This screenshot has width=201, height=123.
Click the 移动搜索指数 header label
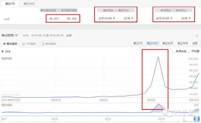point(69,10)
